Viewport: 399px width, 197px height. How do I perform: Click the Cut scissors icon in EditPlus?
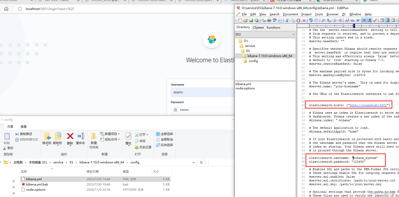pos(287,20)
